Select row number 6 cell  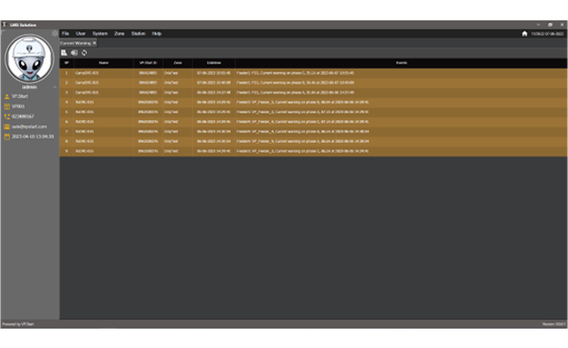point(66,122)
